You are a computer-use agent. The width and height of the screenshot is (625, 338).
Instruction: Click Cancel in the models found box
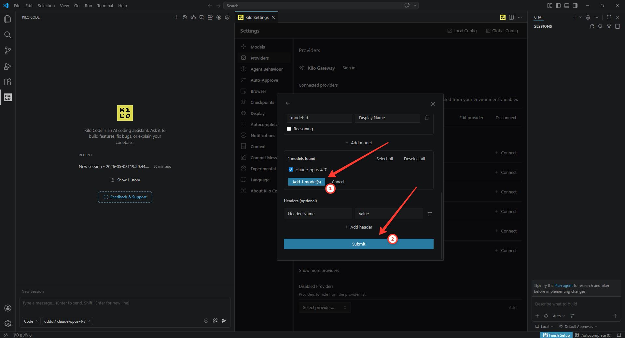(338, 182)
